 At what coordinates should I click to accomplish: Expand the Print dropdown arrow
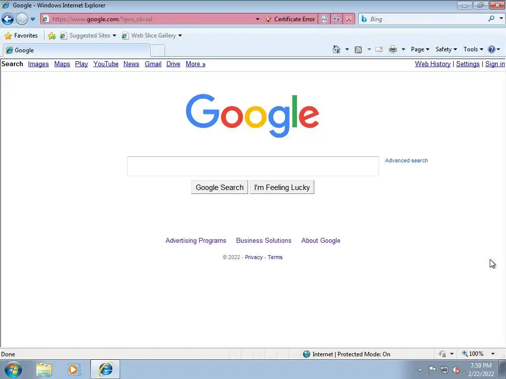click(x=403, y=49)
